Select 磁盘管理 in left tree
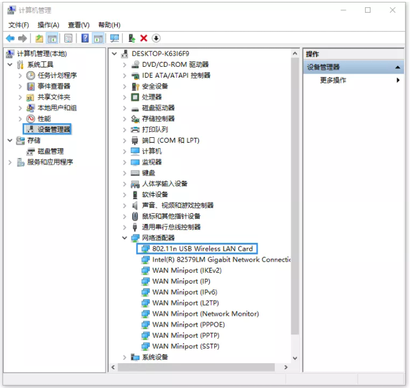This screenshot has width=410, height=388. (50, 151)
